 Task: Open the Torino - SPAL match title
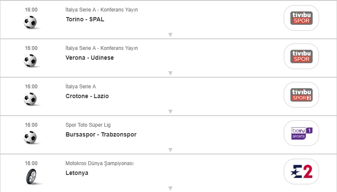click(85, 19)
